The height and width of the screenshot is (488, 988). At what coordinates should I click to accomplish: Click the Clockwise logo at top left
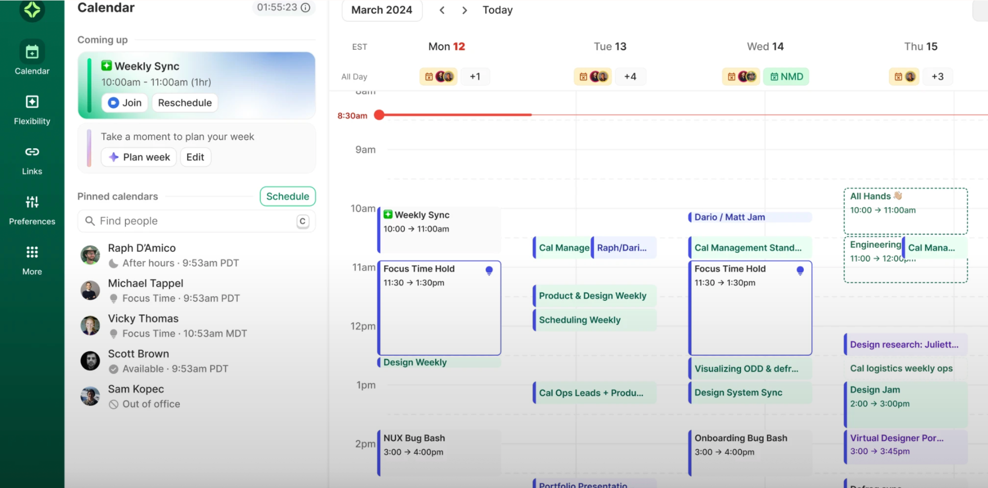[x=32, y=10]
